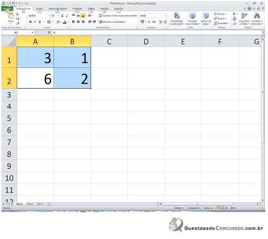Click Zoom Out minus on status bar
The image size is (268, 239).
[239, 208]
